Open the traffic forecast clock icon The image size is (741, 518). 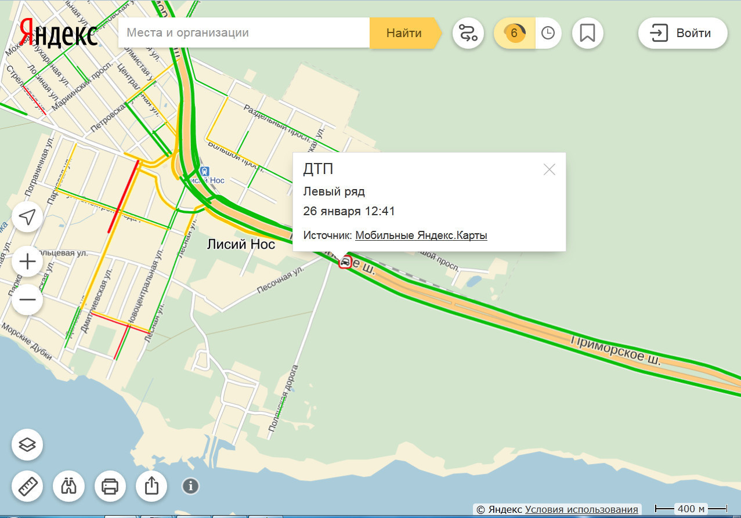click(x=548, y=33)
